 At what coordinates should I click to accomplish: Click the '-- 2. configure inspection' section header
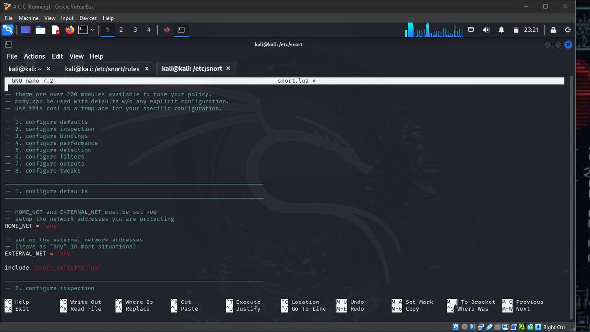click(x=50, y=288)
